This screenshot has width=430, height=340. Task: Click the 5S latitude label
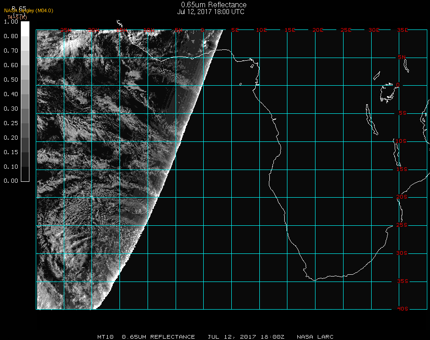pyautogui.click(x=402, y=113)
